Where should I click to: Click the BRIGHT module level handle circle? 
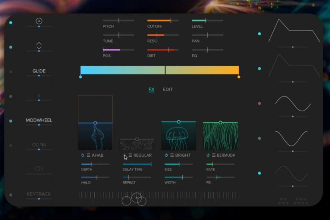click(x=179, y=122)
